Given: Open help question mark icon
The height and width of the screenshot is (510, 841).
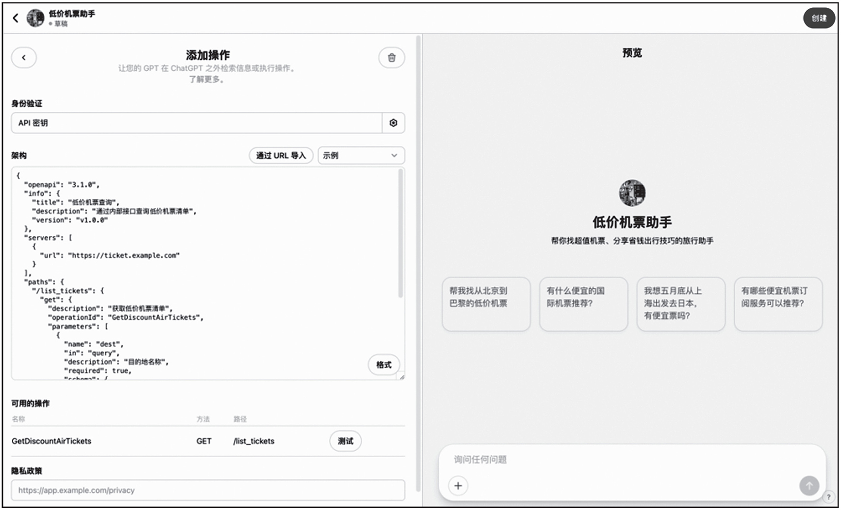Looking at the screenshot, I should (x=829, y=497).
